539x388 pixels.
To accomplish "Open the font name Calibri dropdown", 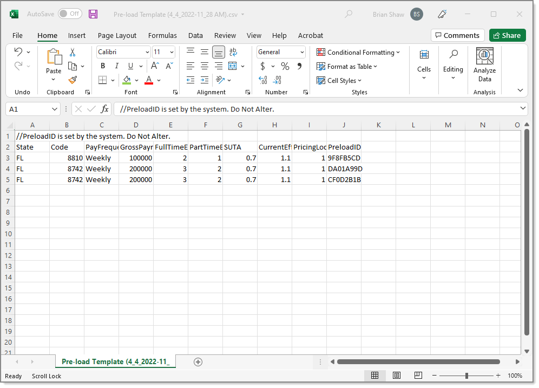I will (147, 53).
